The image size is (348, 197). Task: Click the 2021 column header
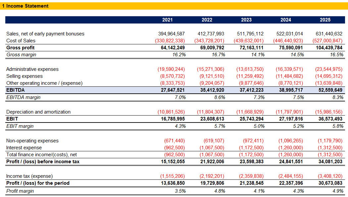167,20
